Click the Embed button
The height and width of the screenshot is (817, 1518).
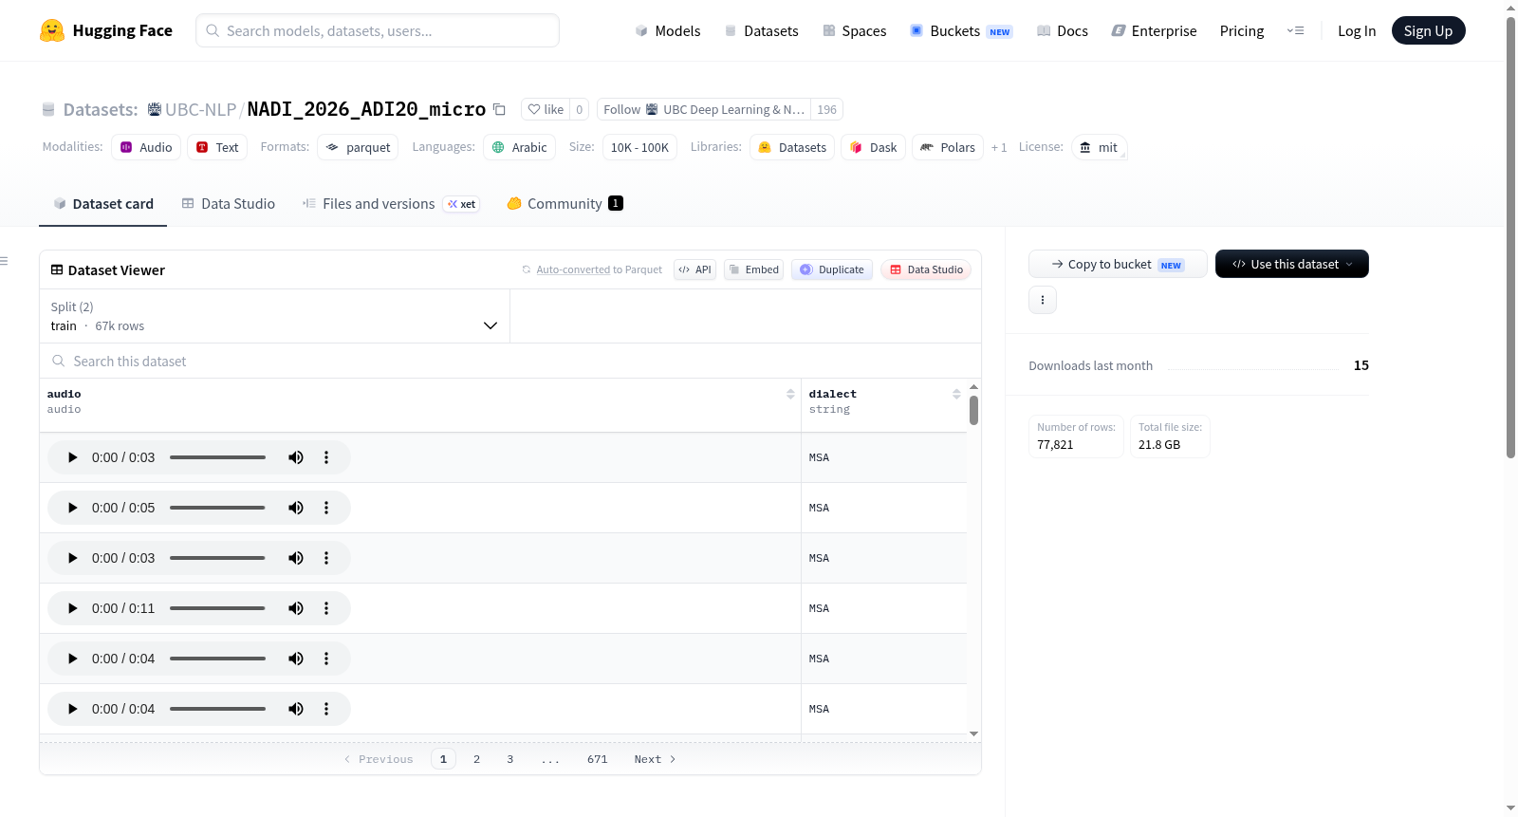click(754, 269)
